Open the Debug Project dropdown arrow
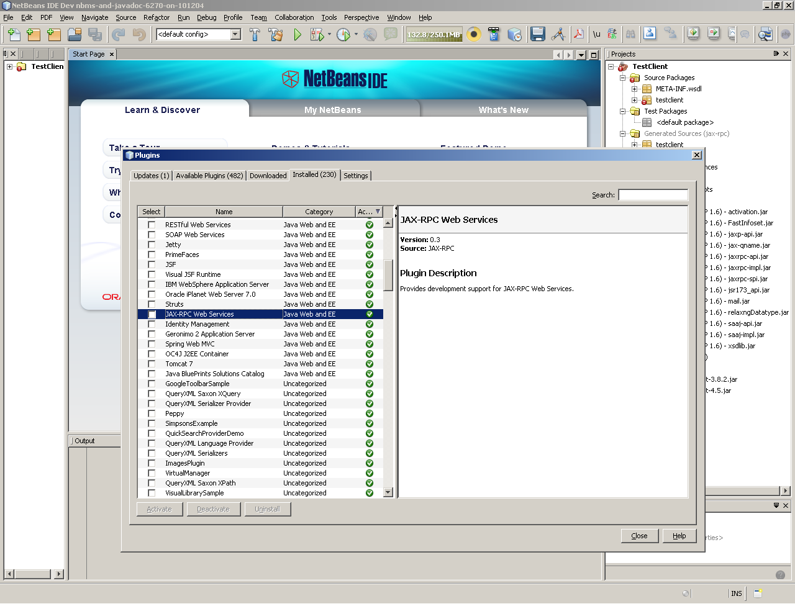This screenshot has width=795, height=604. click(329, 35)
